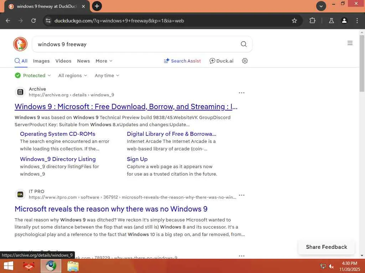
Task: Select the All results tab
Action: 21,61
